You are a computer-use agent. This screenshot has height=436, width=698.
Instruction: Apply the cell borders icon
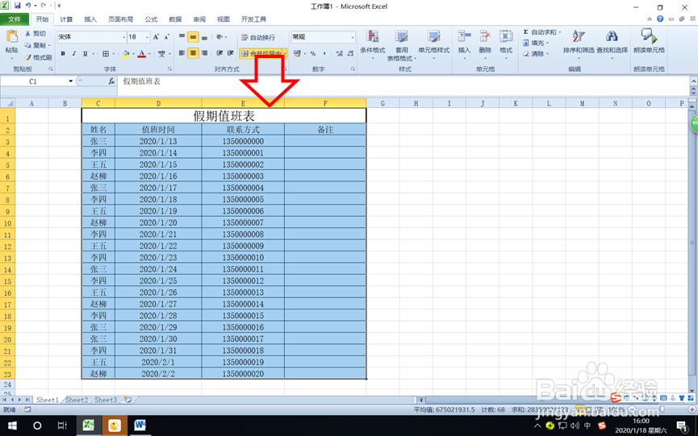pos(106,53)
